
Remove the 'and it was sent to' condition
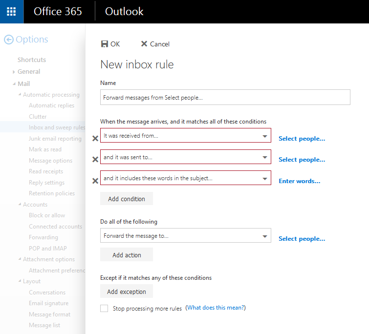pyautogui.click(x=95, y=159)
